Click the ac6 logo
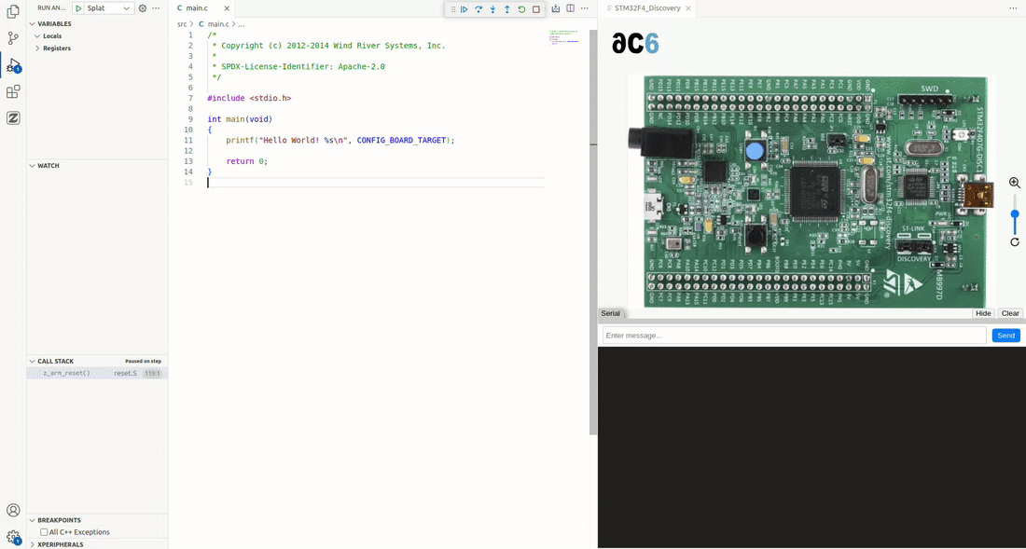Viewport: 1026px width, 549px height. click(635, 43)
